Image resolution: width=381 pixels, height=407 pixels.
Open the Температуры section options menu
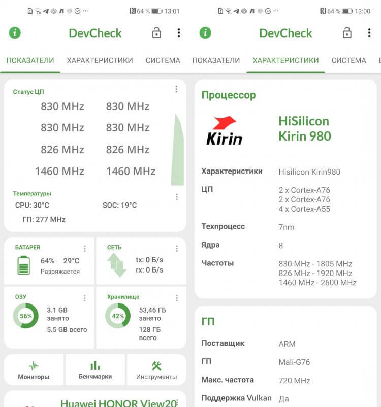point(177,197)
